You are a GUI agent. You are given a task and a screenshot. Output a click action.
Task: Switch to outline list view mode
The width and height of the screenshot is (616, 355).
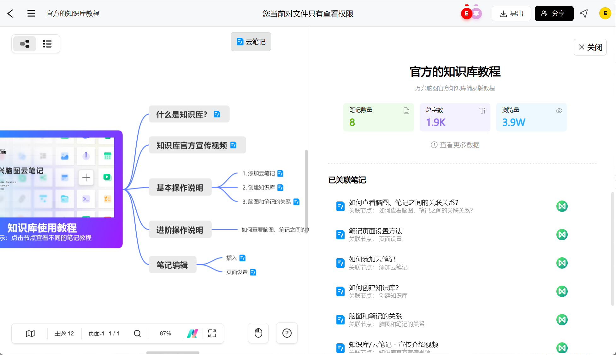tap(47, 44)
